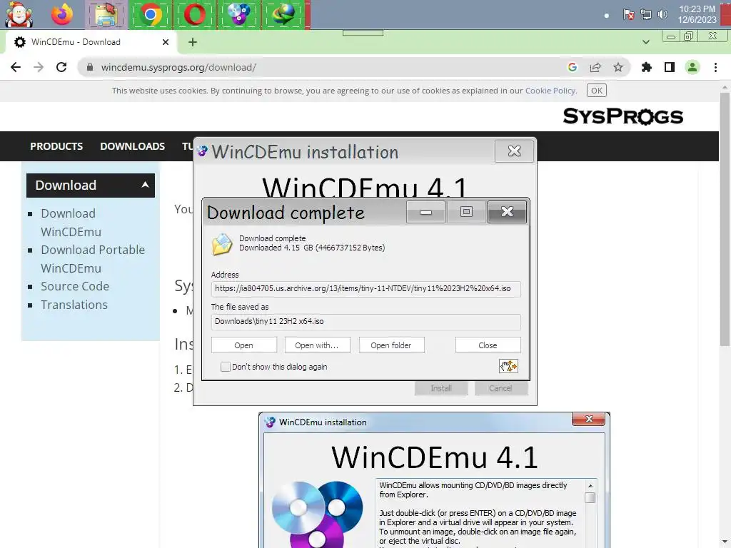The height and width of the screenshot is (548, 731).
Task: Open the Source Code sidebar link
Action: click(x=75, y=286)
